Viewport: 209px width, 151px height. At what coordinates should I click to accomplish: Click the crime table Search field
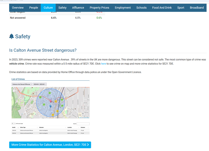tap(83, 124)
